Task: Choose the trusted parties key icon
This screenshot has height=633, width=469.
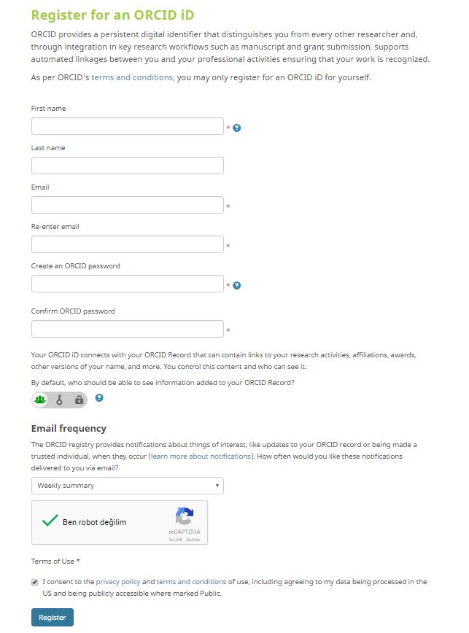Action: tap(60, 400)
